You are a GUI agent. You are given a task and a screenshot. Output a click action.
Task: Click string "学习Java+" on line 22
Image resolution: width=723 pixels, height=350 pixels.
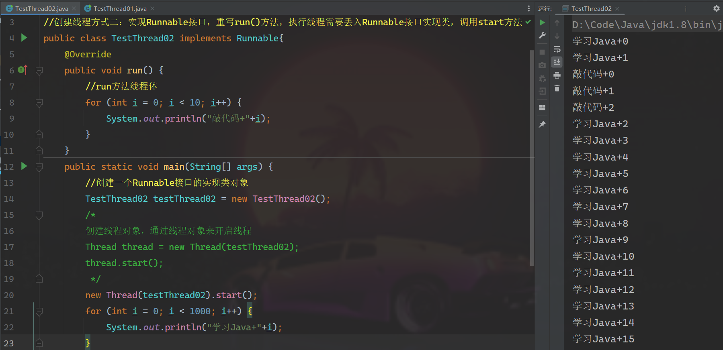(x=234, y=327)
